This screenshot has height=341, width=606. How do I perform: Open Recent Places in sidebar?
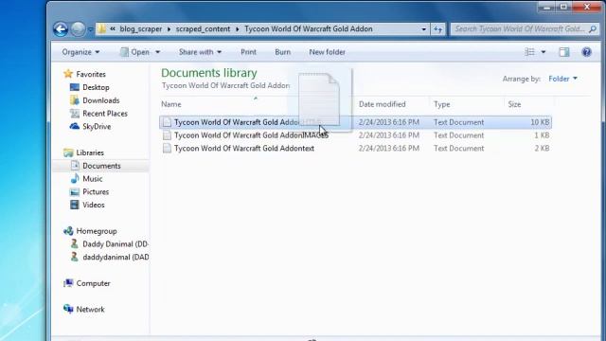[105, 114]
